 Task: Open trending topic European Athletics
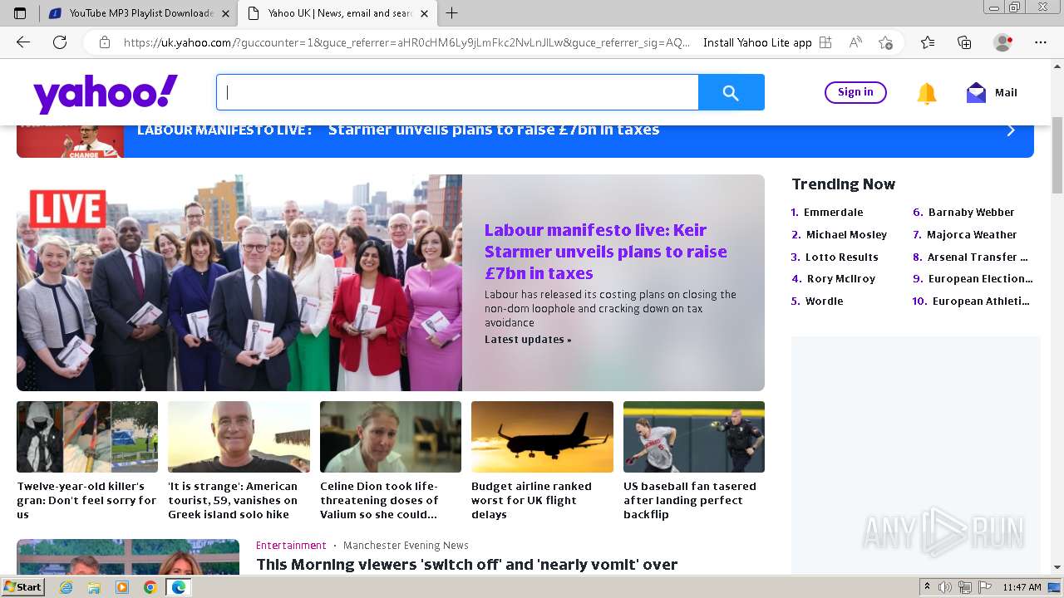(981, 301)
